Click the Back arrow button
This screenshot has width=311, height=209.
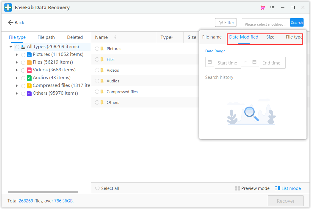click(x=16, y=22)
